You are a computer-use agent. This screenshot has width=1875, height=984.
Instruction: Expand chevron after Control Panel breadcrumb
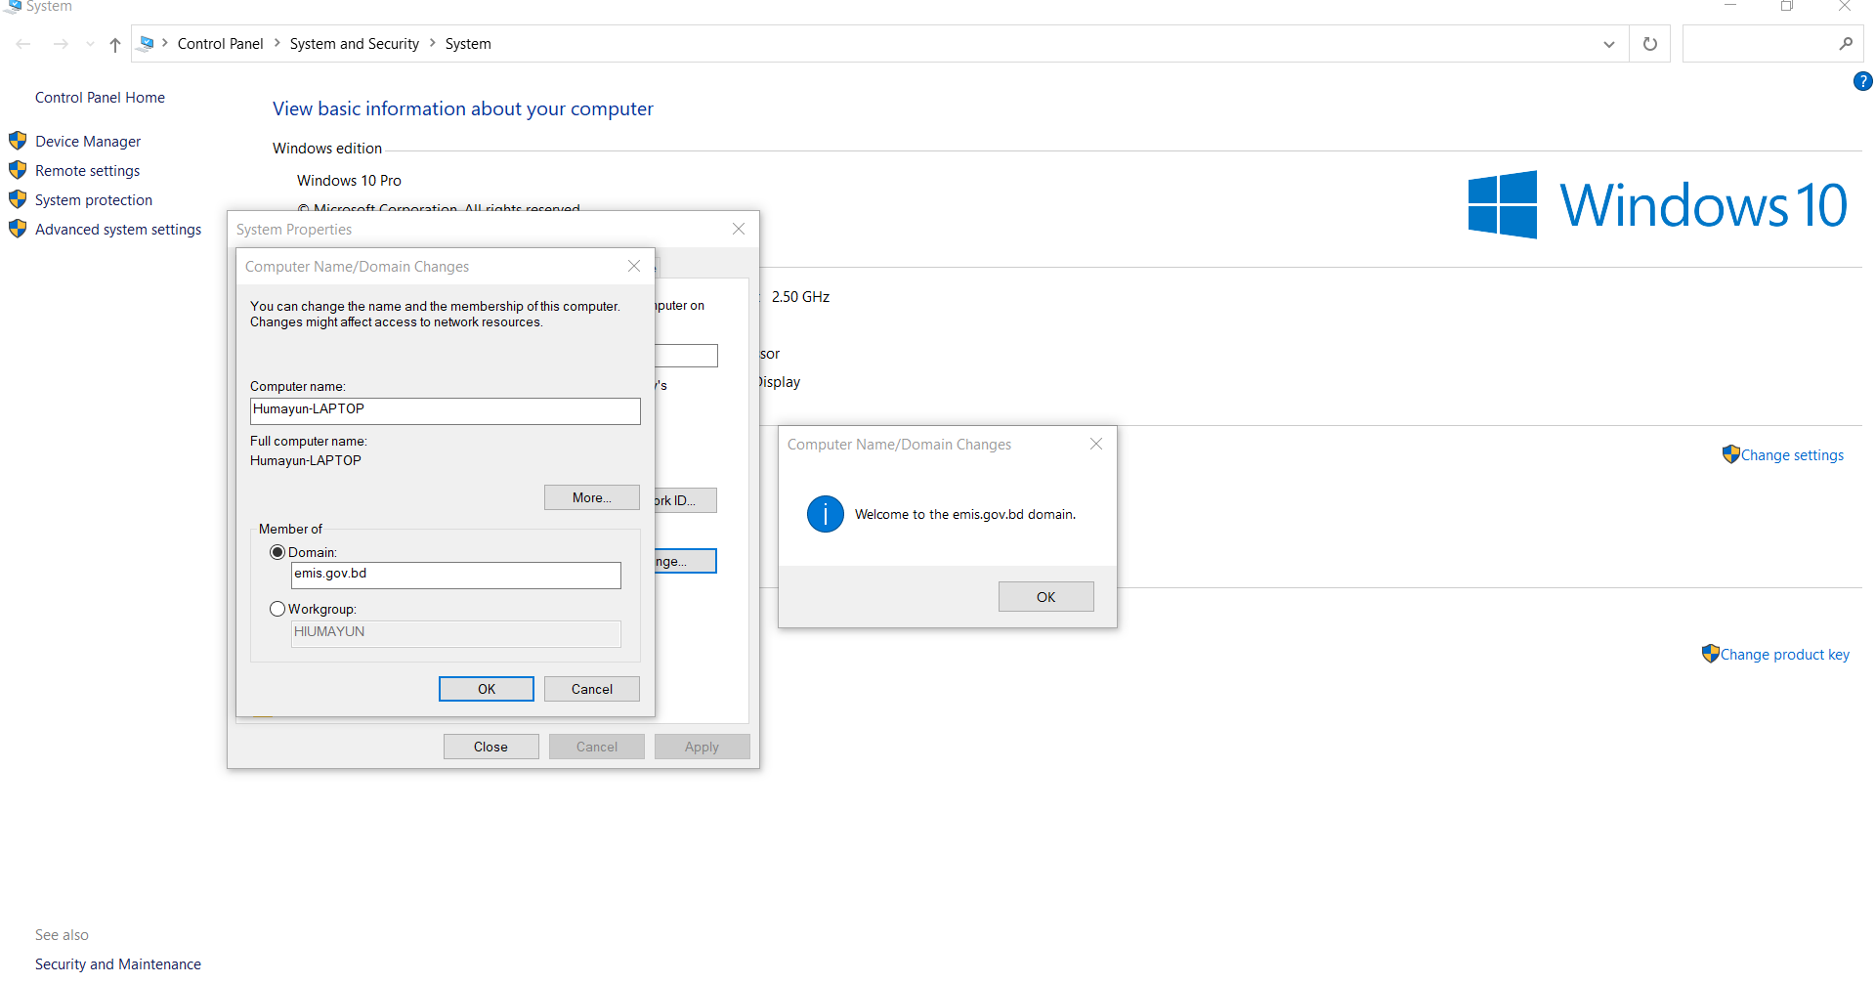pos(277,43)
